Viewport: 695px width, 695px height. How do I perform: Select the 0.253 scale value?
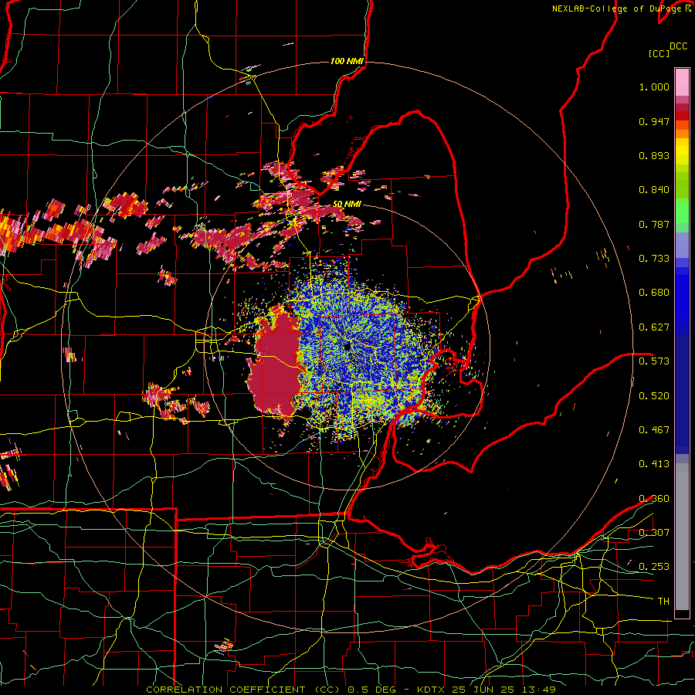654,567
